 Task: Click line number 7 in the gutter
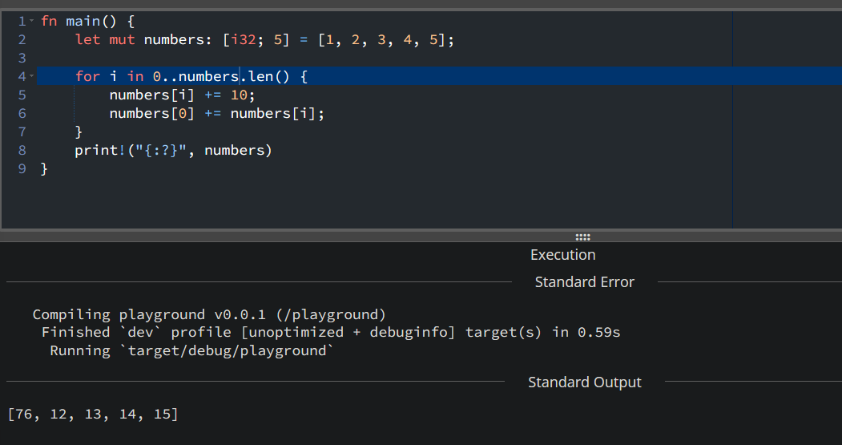click(x=22, y=131)
